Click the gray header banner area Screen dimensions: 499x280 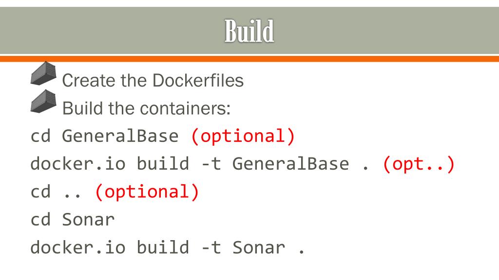(x=249, y=31)
